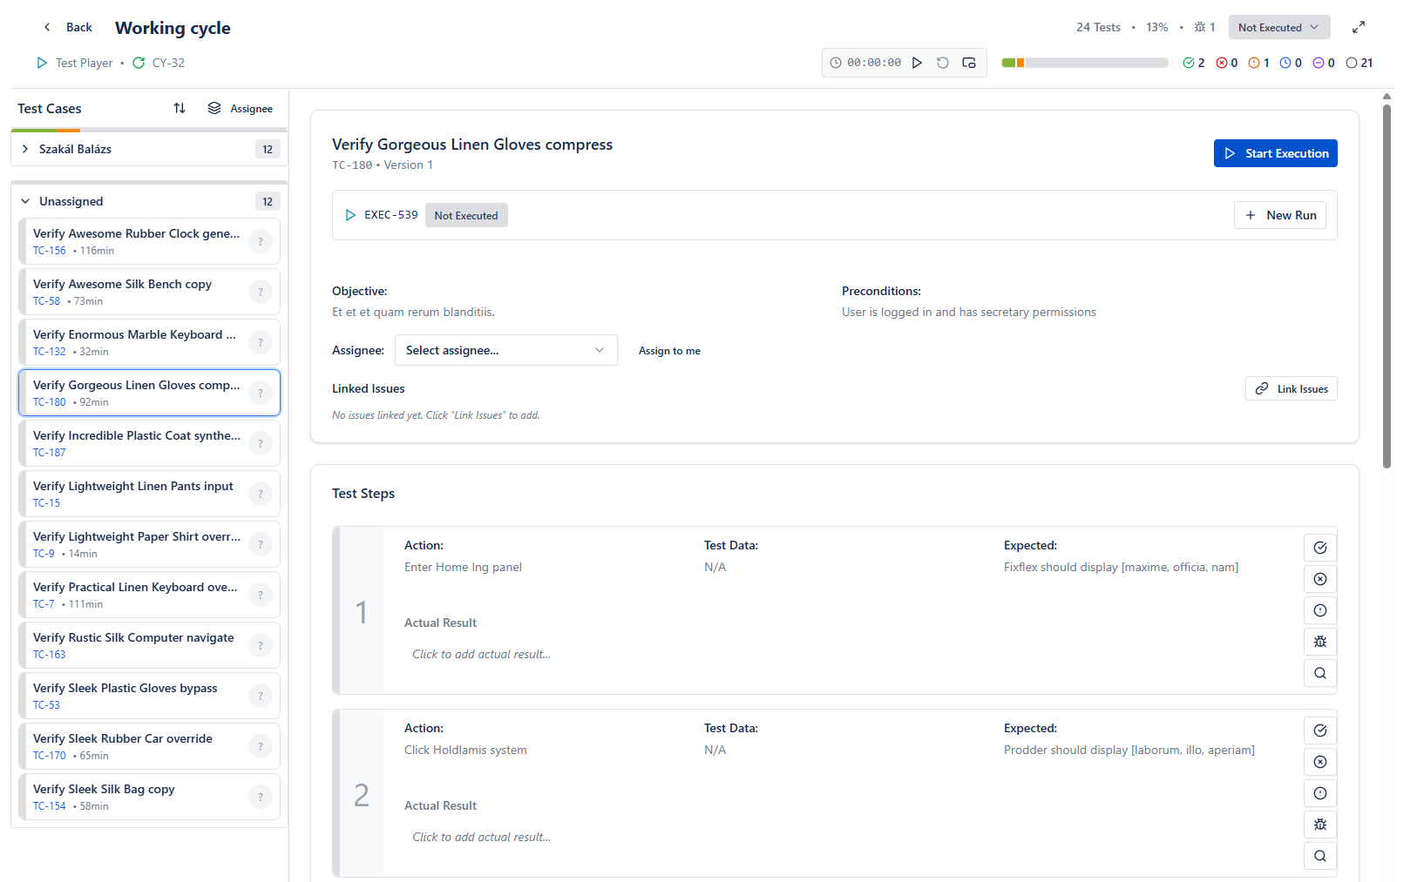This screenshot has width=1417, height=882.
Task: Enter fullscreen with the expand icon
Action: (x=1358, y=28)
